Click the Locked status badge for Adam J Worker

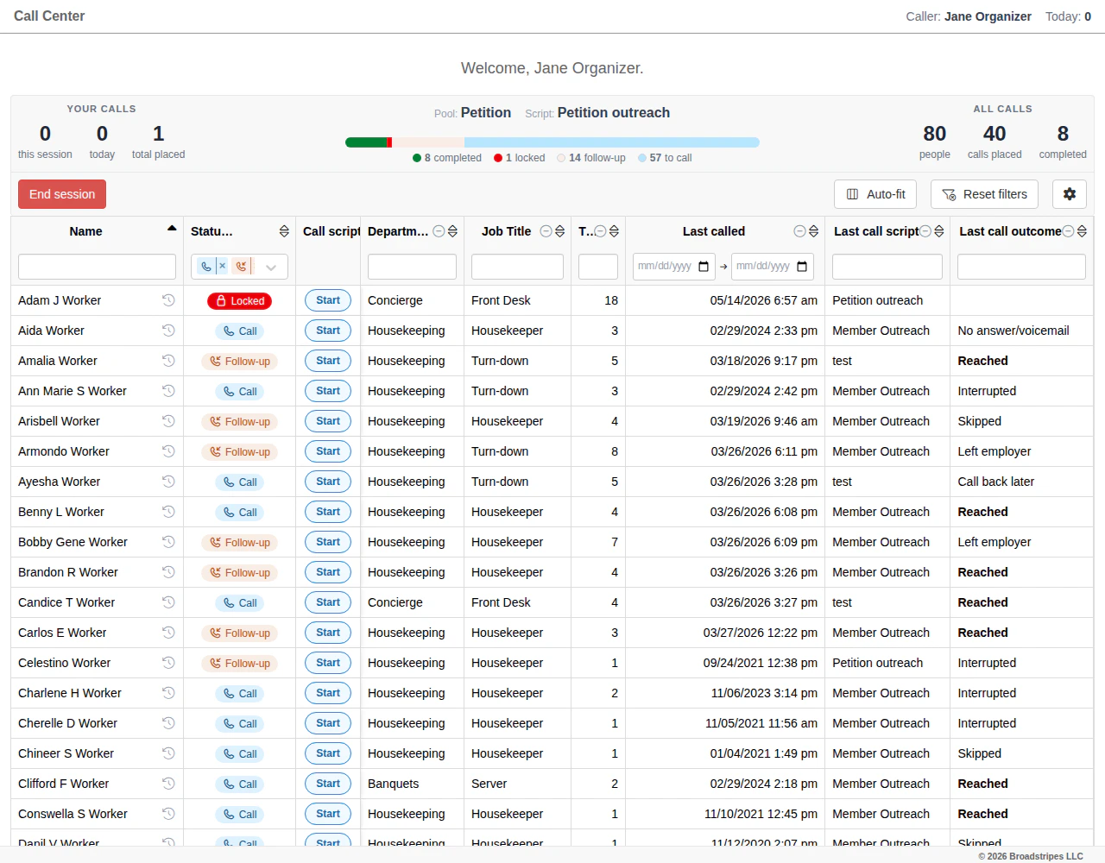(239, 301)
